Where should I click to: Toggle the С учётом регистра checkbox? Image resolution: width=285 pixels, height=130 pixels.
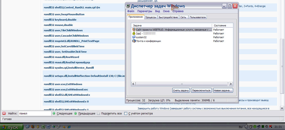pos(126,113)
